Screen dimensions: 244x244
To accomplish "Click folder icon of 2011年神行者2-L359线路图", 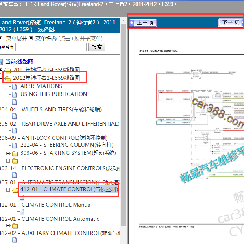I will (x=8, y=71).
